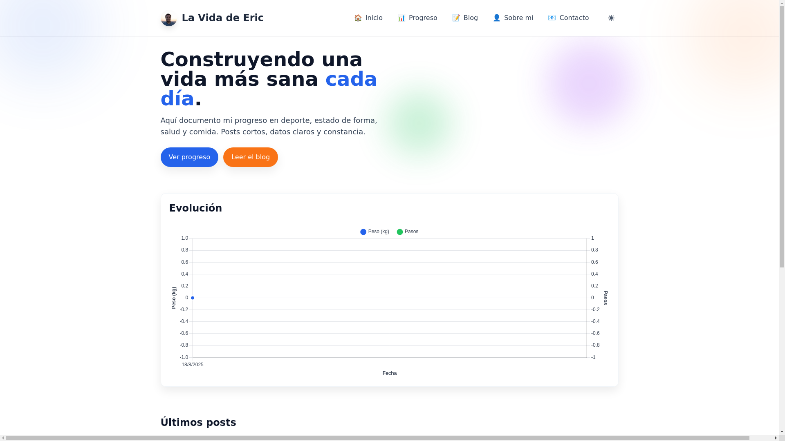Click the Fecha axis title
The width and height of the screenshot is (785, 441).
[390, 373]
